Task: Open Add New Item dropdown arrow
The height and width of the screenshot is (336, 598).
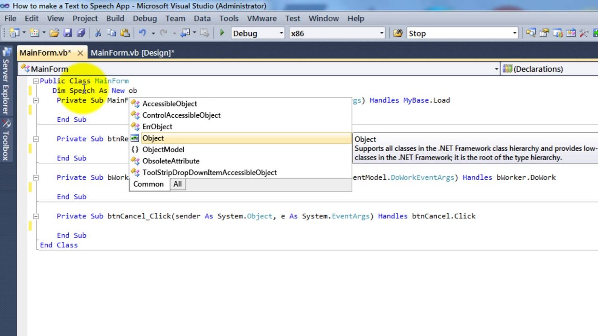Action: click(x=44, y=33)
